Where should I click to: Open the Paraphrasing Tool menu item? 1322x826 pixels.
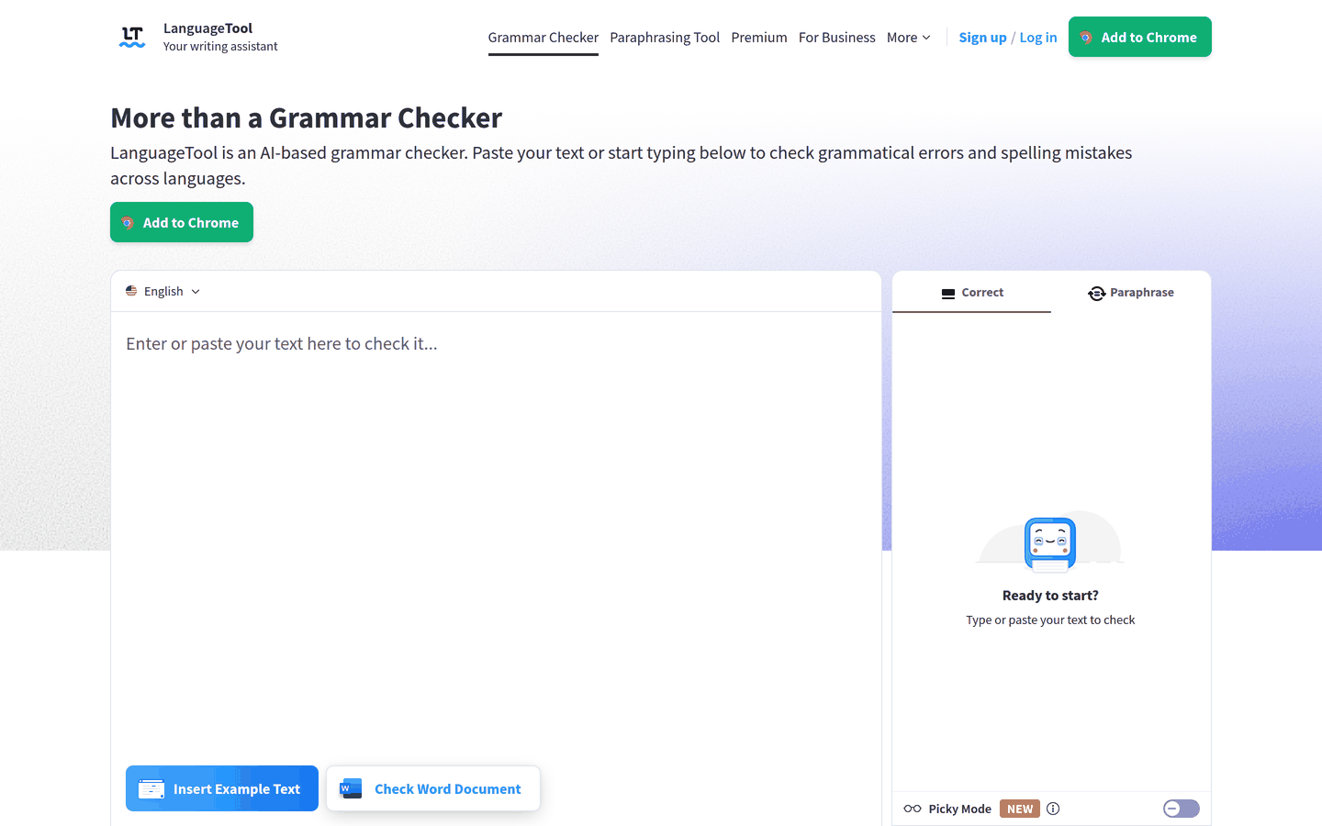(665, 38)
